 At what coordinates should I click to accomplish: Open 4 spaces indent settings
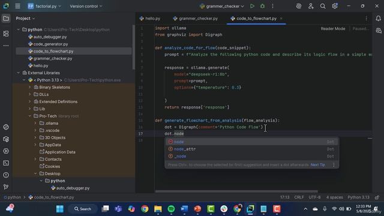pos(334,197)
